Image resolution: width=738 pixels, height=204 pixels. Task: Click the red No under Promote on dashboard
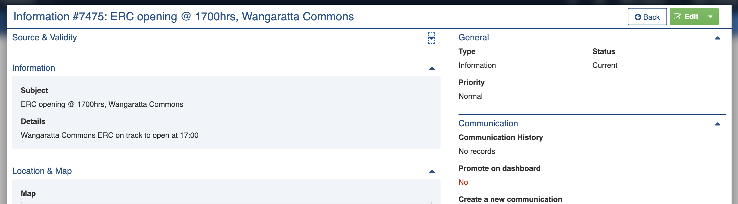click(463, 182)
